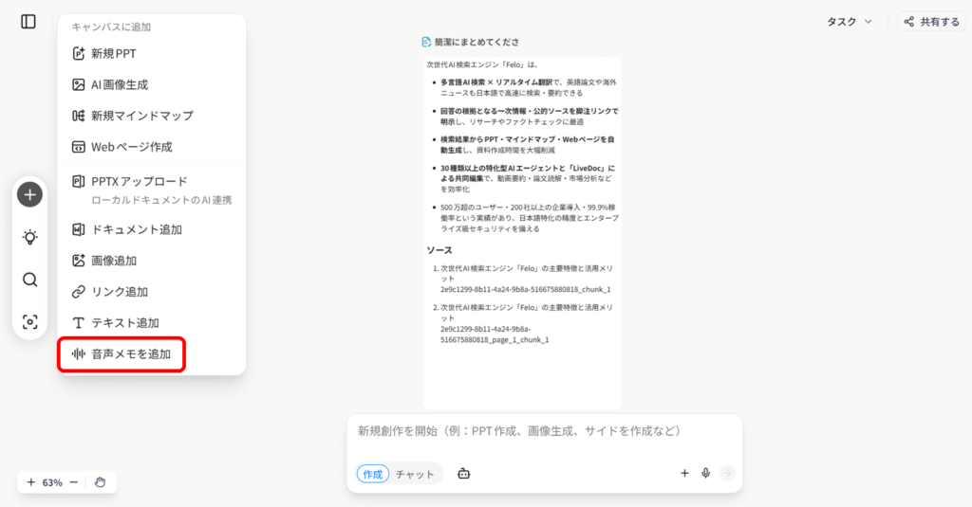Choose 新規 PPT from menu
This screenshot has width=972, height=507.
114,54
